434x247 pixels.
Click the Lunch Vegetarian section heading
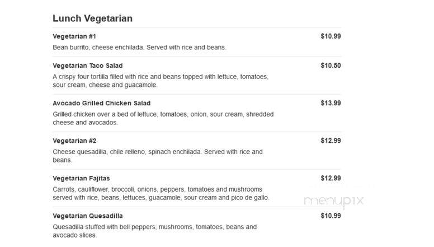click(x=92, y=18)
